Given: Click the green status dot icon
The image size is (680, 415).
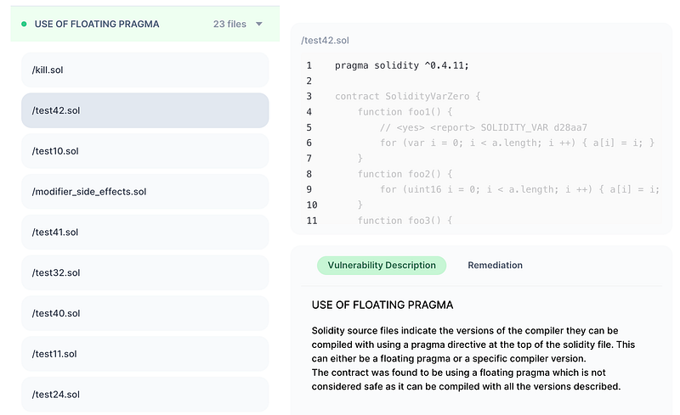Looking at the screenshot, I should tap(24, 25).
